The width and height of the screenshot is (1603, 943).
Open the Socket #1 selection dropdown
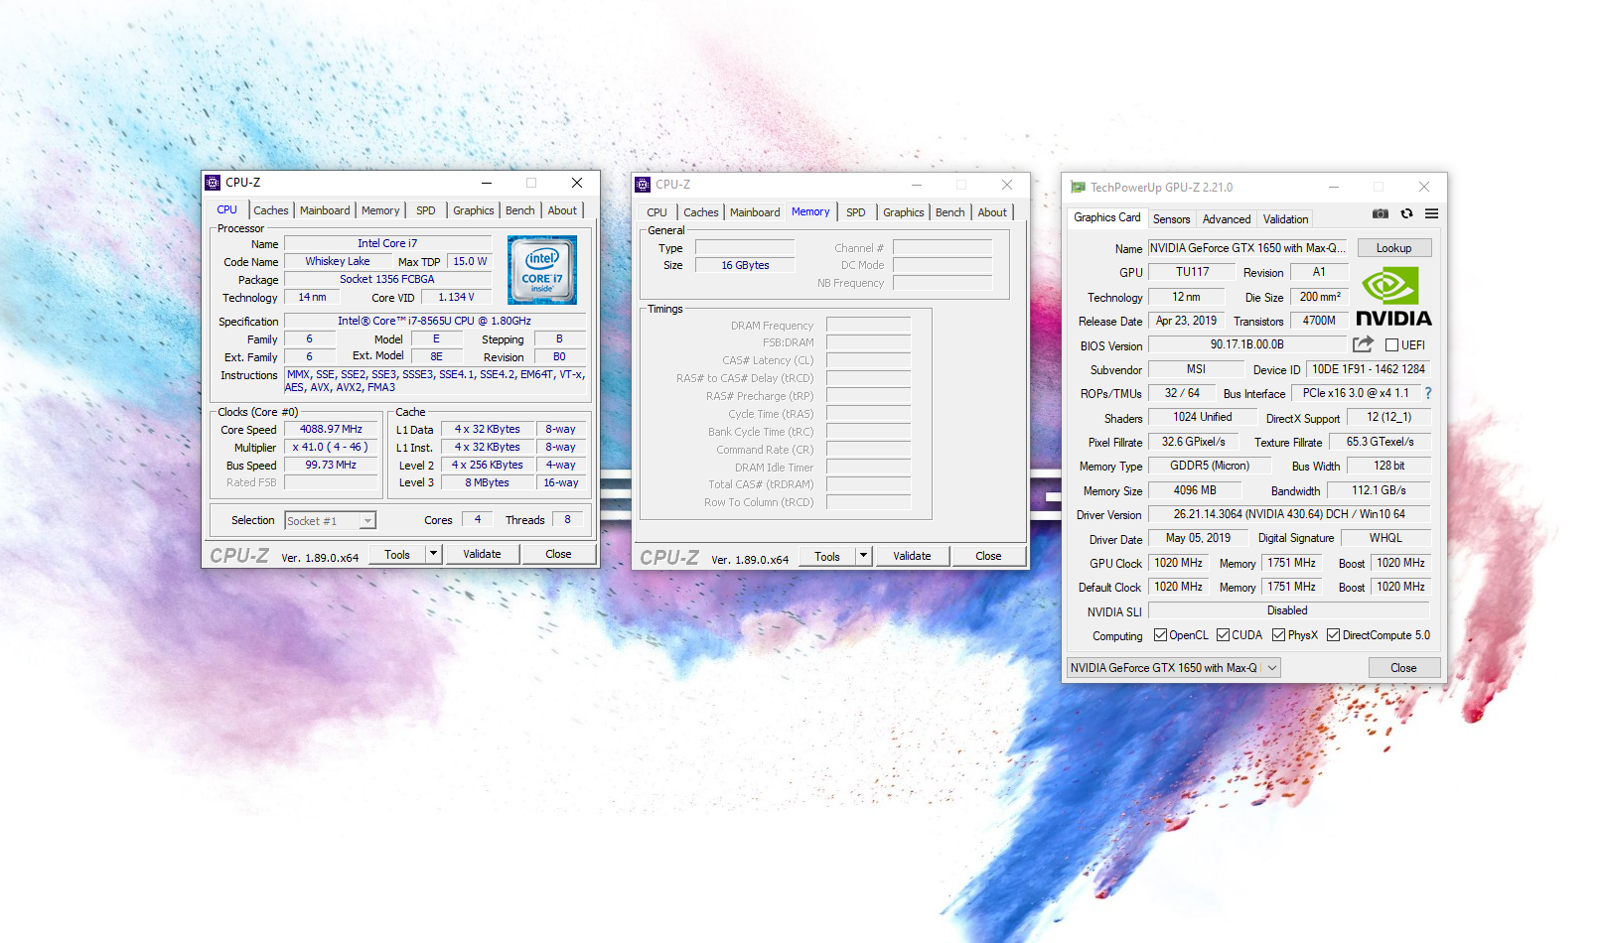click(x=367, y=521)
